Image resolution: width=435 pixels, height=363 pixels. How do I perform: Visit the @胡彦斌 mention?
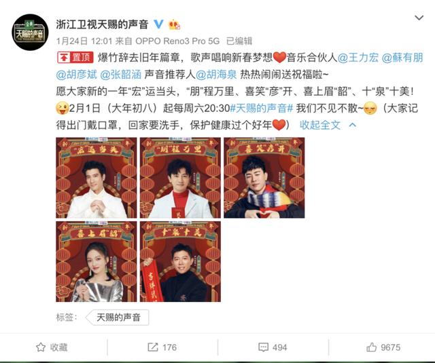[77, 75]
